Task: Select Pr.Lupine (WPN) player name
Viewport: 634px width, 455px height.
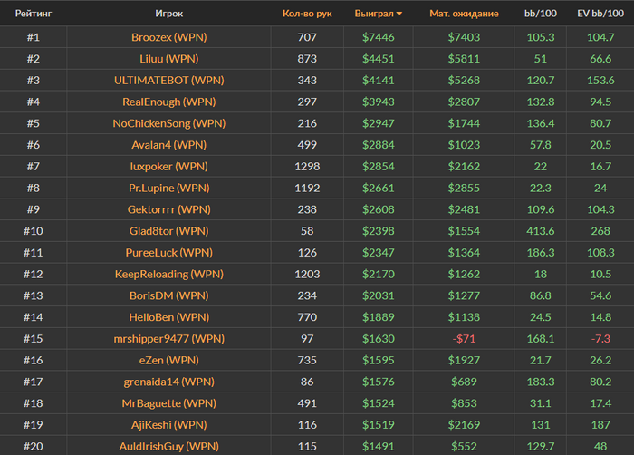Action: pyautogui.click(x=169, y=188)
